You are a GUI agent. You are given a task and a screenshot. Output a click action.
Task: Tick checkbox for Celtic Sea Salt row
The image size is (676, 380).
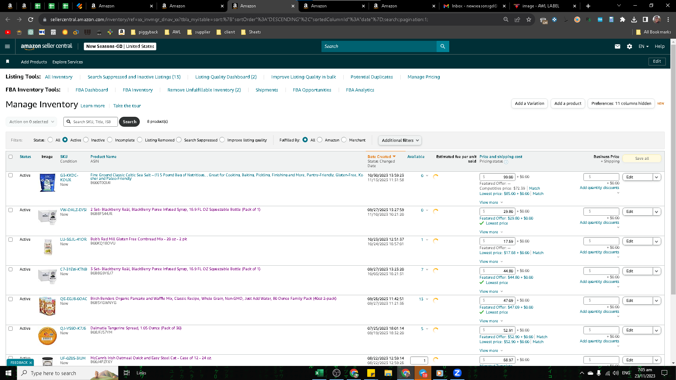[11, 175]
